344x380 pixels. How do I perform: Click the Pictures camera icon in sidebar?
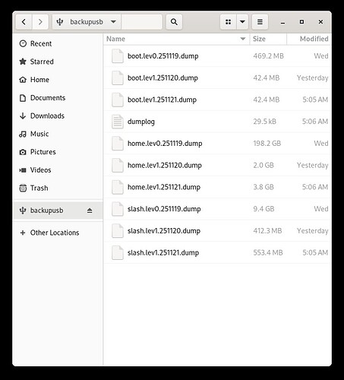click(x=23, y=152)
